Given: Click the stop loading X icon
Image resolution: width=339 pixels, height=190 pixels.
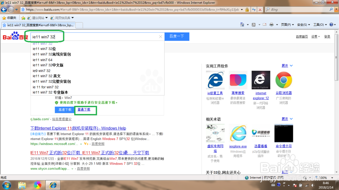Looking at the screenshot, I should pyautogui.click(x=260, y=9).
